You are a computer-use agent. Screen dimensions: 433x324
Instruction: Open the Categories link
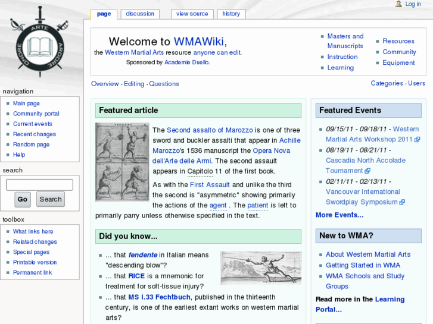387,83
